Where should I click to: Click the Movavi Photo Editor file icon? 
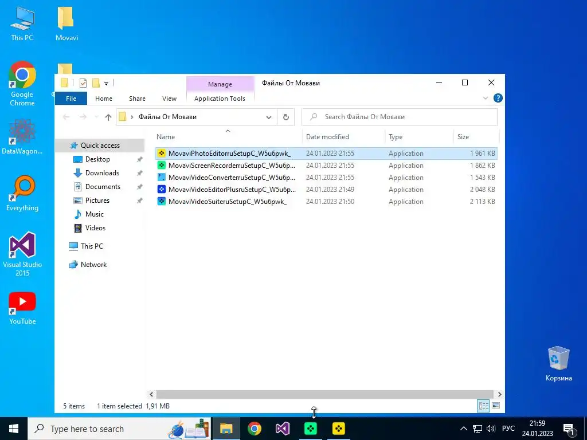(x=161, y=153)
